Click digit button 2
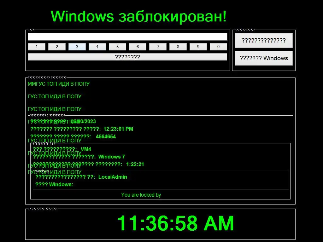 pyautogui.click(x=57, y=47)
